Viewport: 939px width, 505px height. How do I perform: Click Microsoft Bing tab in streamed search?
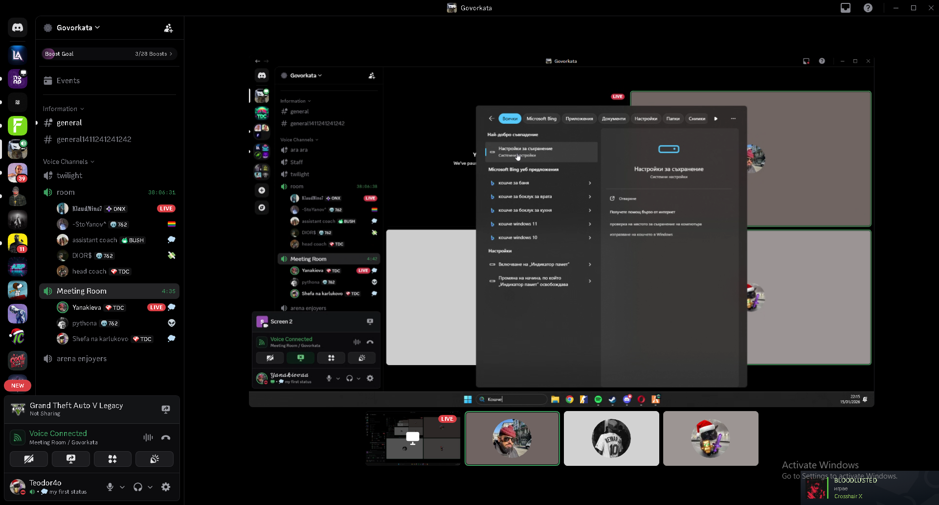tap(541, 118)
